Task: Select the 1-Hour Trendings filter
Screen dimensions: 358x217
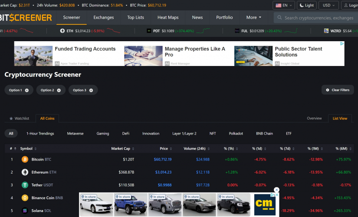Action: click(x=40, y=134)
